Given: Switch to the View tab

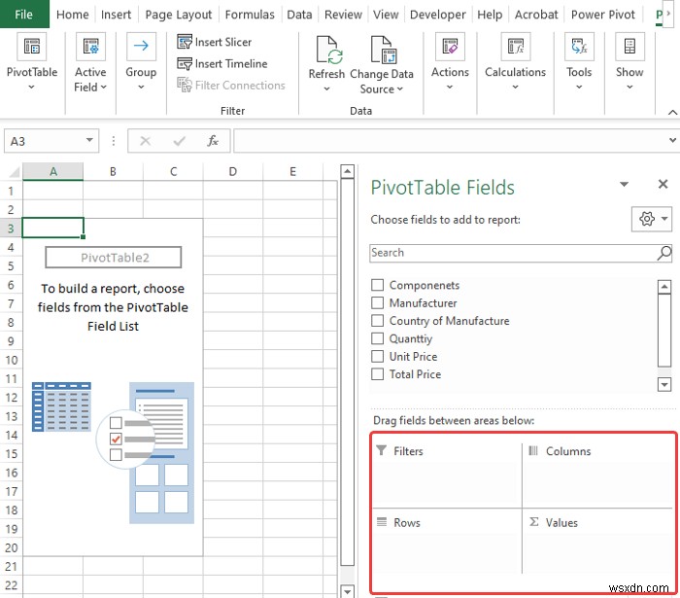Looking at the screenshot, I should 386,15.
